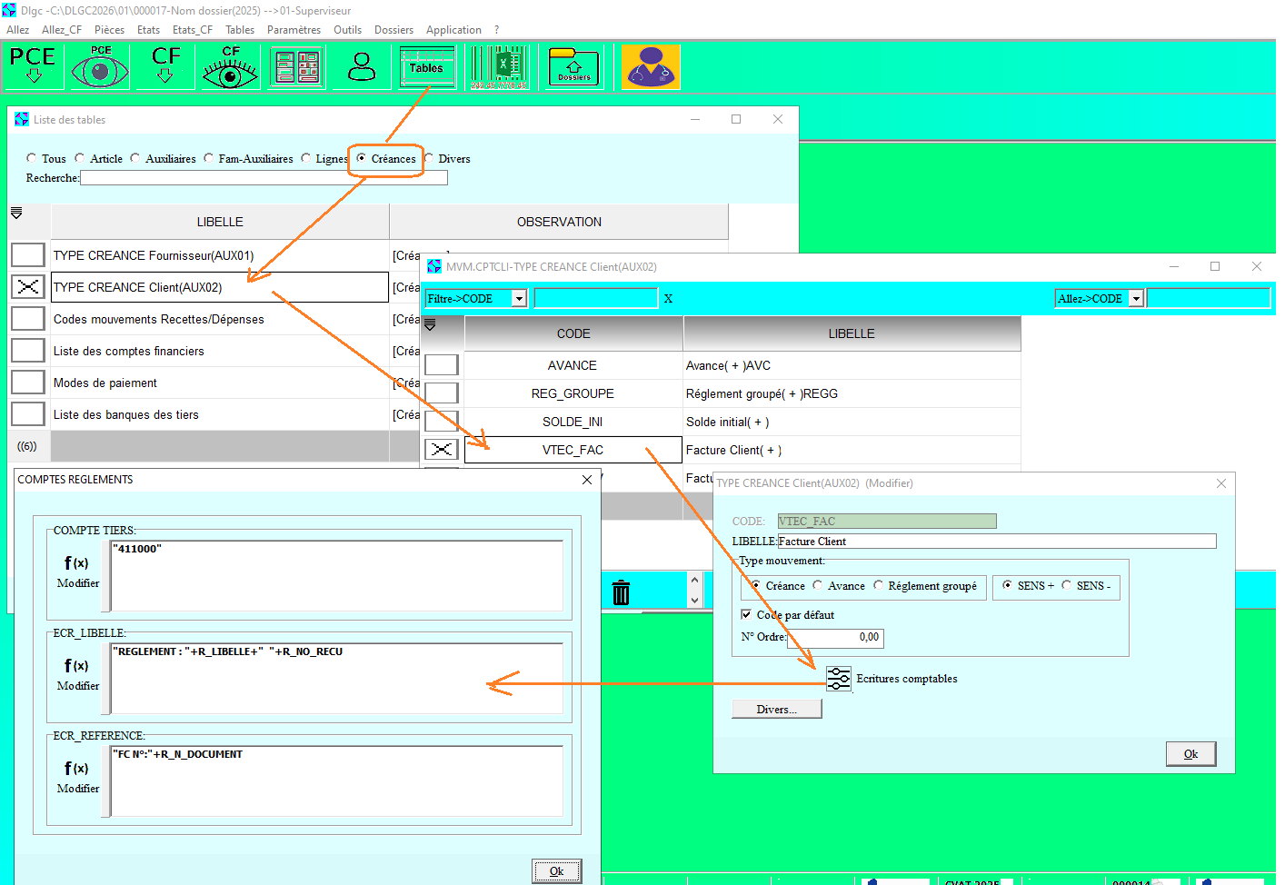Click Ok in TYPE CREANCE dialog
The height and width of the screenshot is (885, 1285).
pyautogui.click(x=1190, y=754)
